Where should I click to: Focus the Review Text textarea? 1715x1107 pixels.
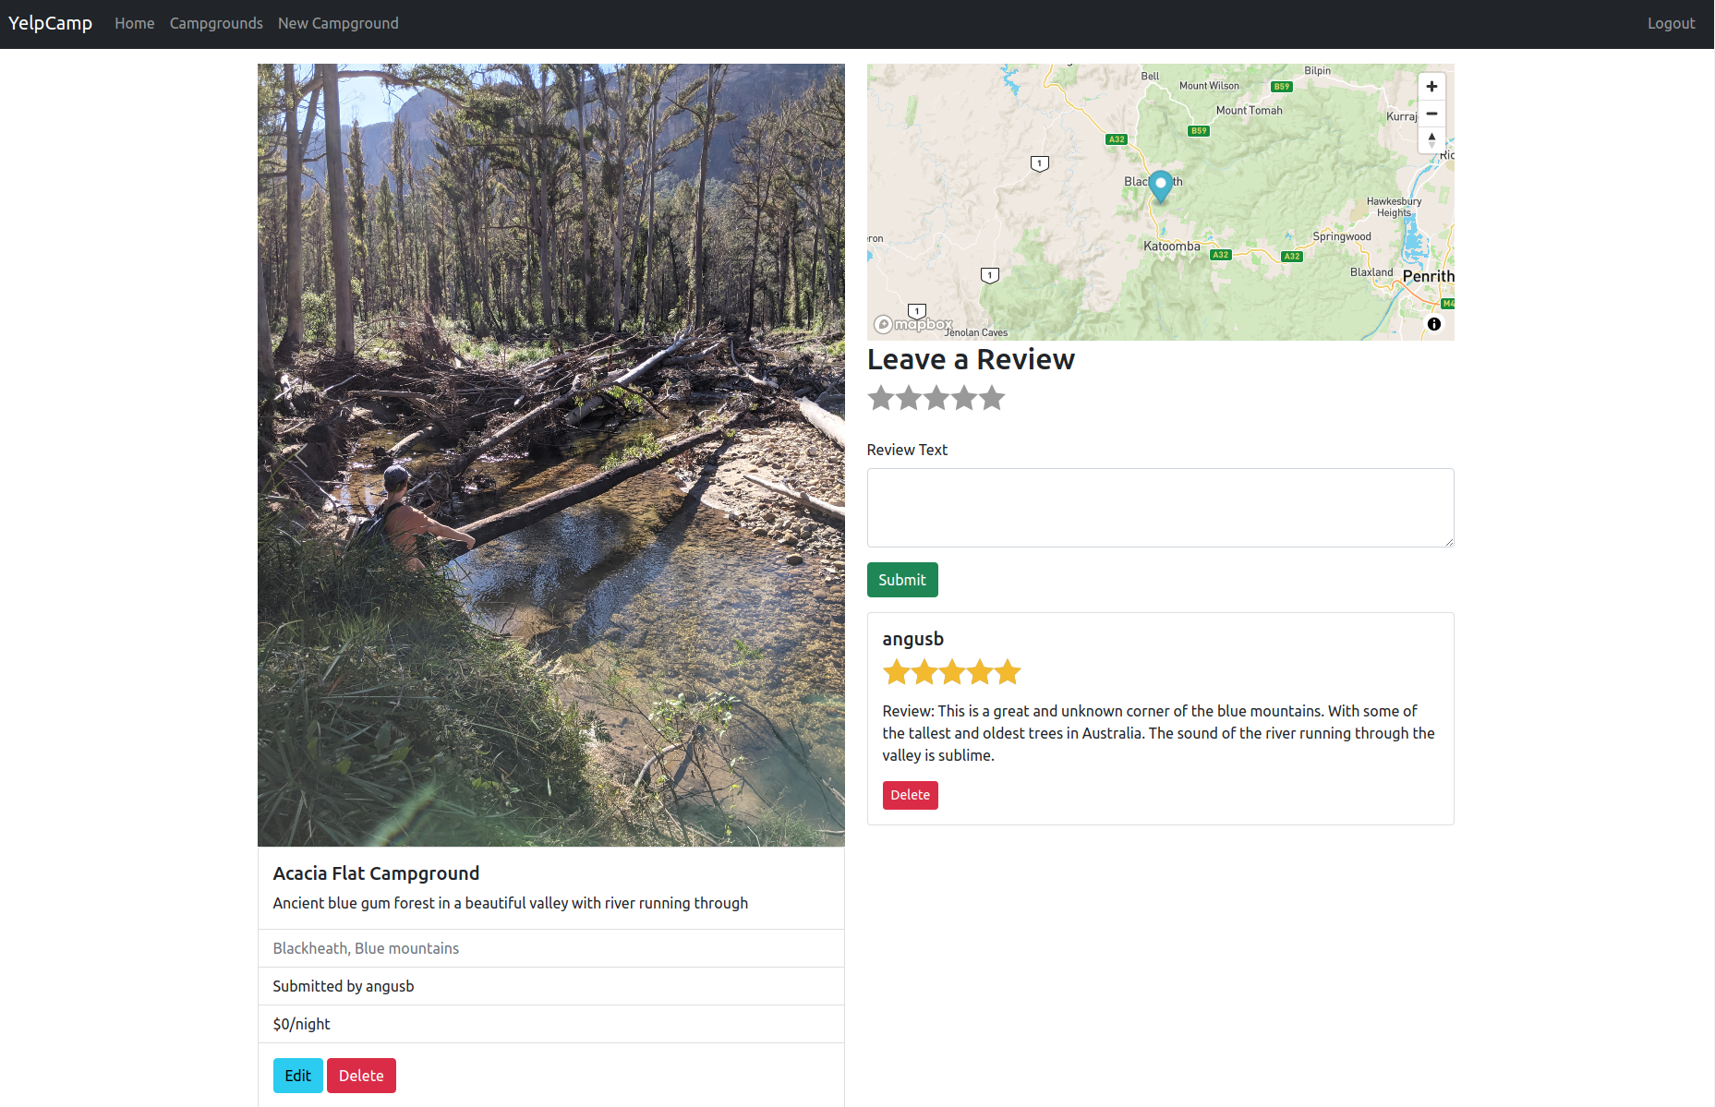[x=1160, y=508]
